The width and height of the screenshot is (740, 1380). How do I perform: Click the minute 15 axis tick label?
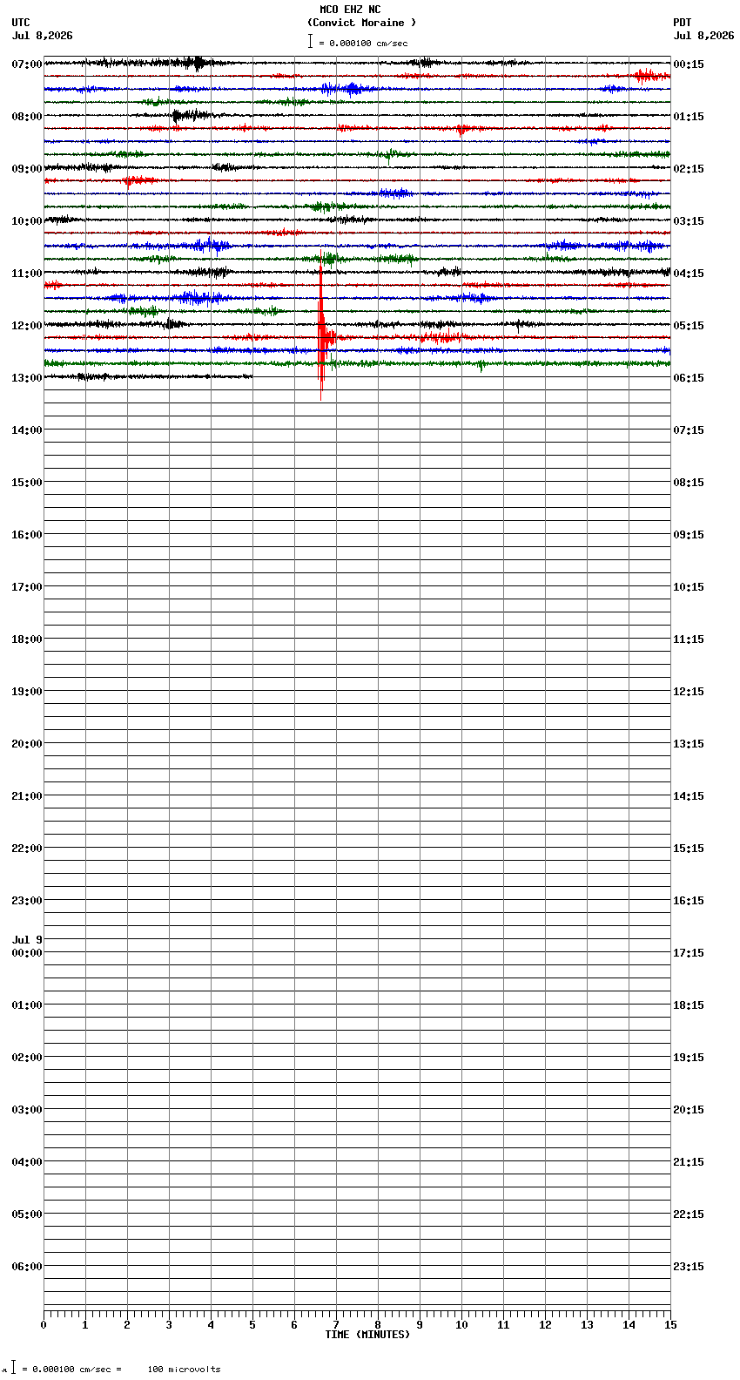pos(670,1325)
